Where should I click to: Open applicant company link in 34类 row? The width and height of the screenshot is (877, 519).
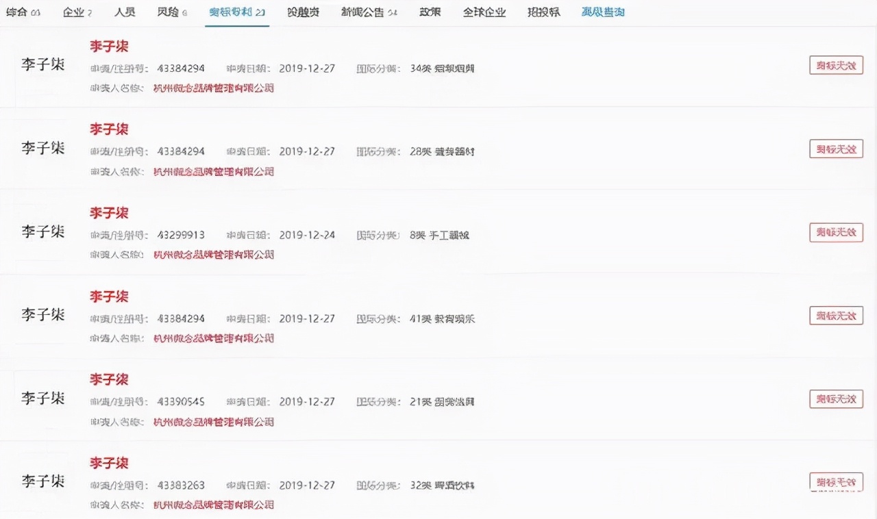(x=213, y=88)
